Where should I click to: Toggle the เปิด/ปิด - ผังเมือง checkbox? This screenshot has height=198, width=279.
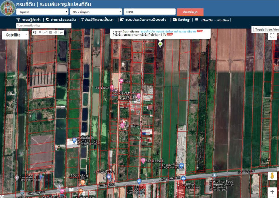(197, 20)
